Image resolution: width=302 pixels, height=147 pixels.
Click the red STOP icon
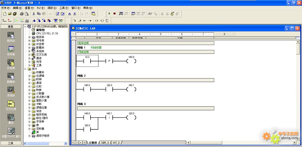pyautogui.click(x=114, y=14)
